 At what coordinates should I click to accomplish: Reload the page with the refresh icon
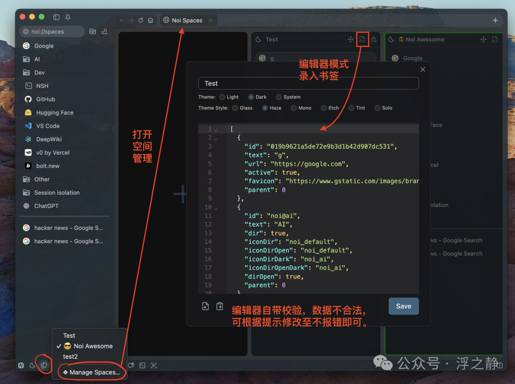(x=141, y=20)
